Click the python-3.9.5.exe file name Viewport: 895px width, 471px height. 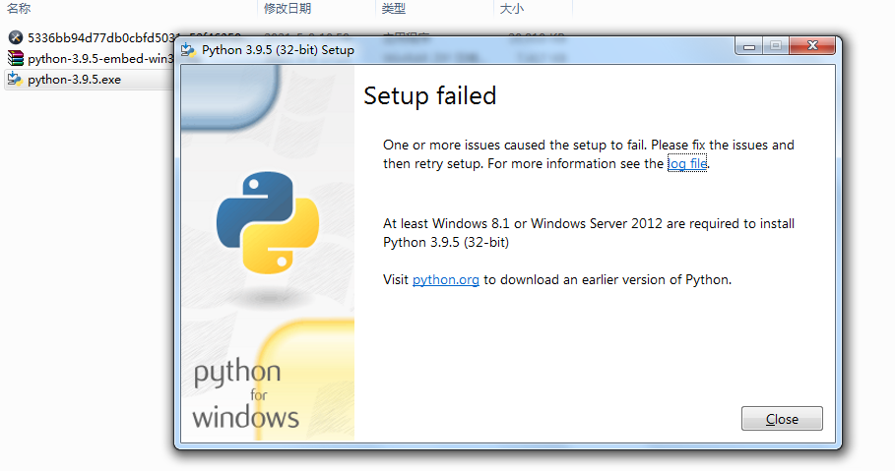point(74,80)
